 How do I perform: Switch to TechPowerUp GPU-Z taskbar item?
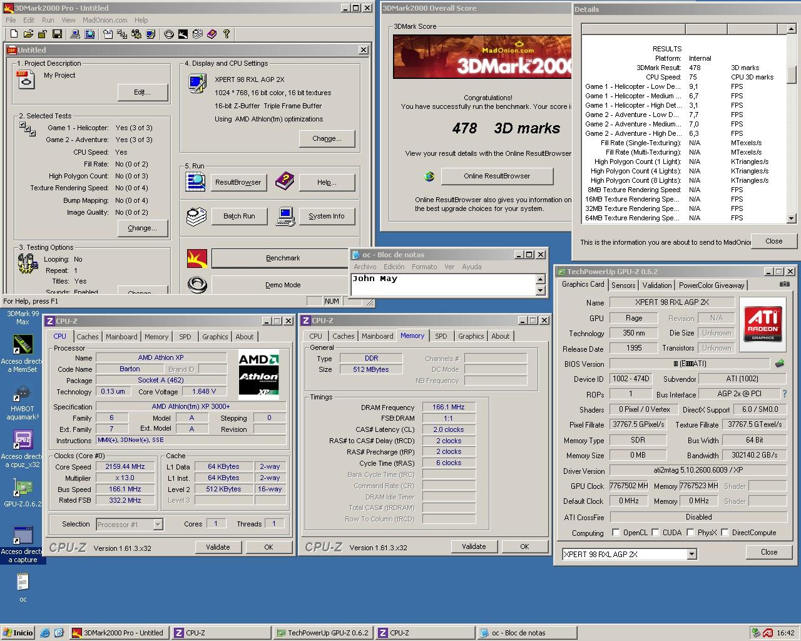pos(323,633)
